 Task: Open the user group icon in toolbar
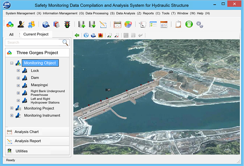(31, 25)
